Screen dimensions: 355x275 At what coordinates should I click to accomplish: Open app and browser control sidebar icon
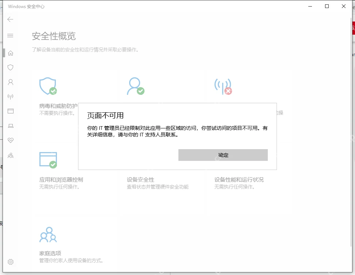(x=11, y=111)
